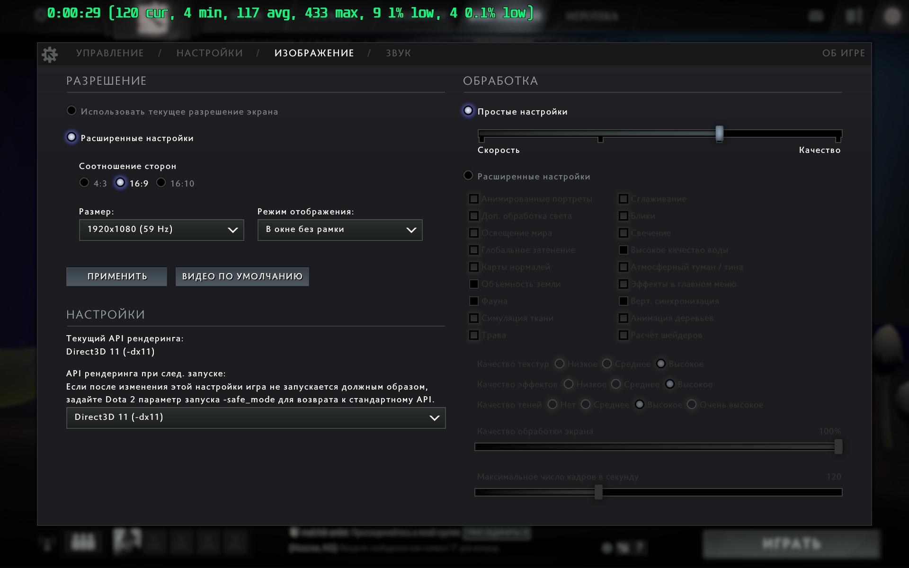Click arrow of the display mode dropdown
The height and width of the screenshot is (568, 909).
[411, 230]
